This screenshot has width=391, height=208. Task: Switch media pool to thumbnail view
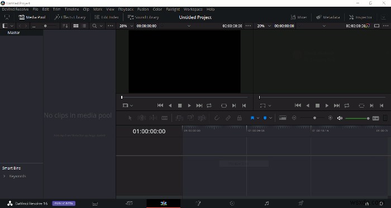click(x=76, y=26)
